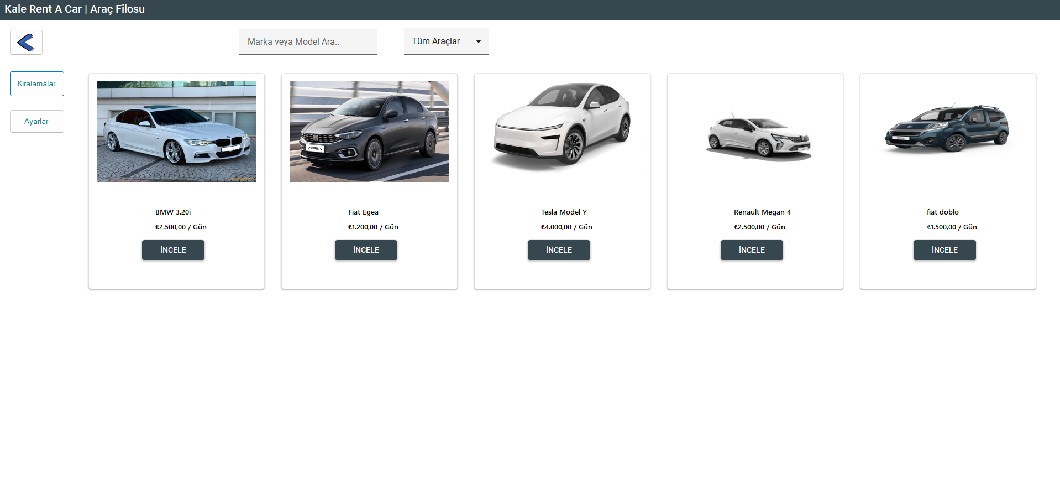This screenshot has width=1060, height=501.
Task: Click the Marka veya Model Ara search field
Action: coord(307,41)
